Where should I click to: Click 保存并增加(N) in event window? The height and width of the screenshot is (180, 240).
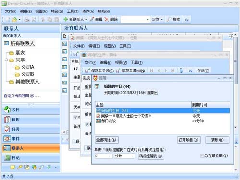tap(130, 71)
